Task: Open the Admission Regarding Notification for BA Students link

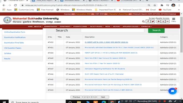Action: (105, 69)
